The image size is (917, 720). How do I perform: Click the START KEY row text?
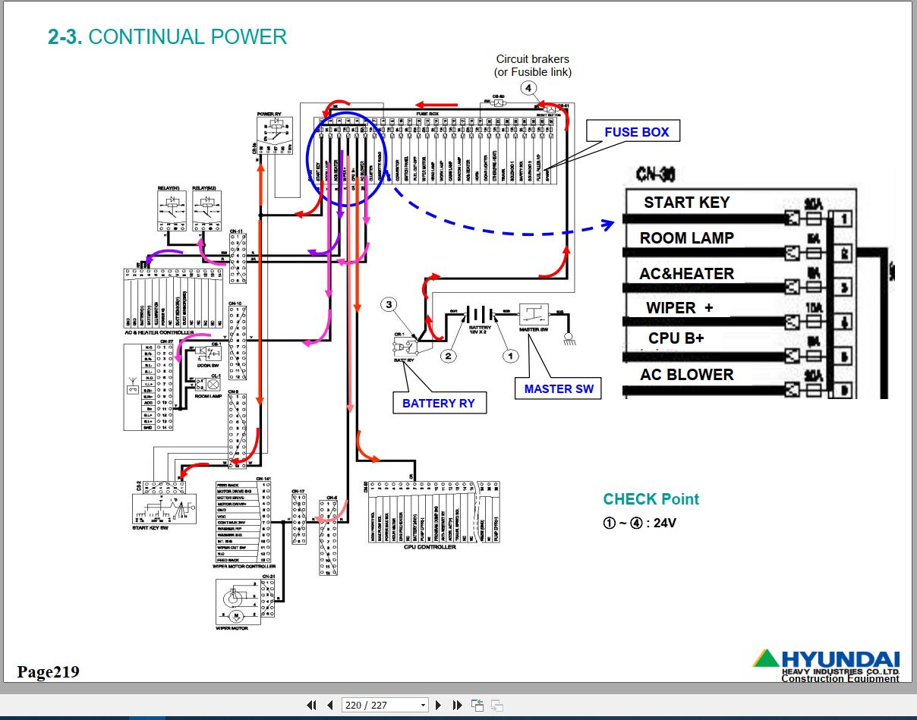686,203
